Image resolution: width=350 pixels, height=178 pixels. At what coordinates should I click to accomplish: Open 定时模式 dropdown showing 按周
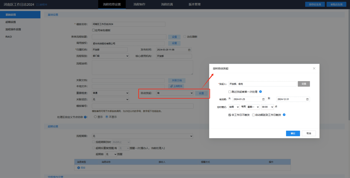(234, 107)
